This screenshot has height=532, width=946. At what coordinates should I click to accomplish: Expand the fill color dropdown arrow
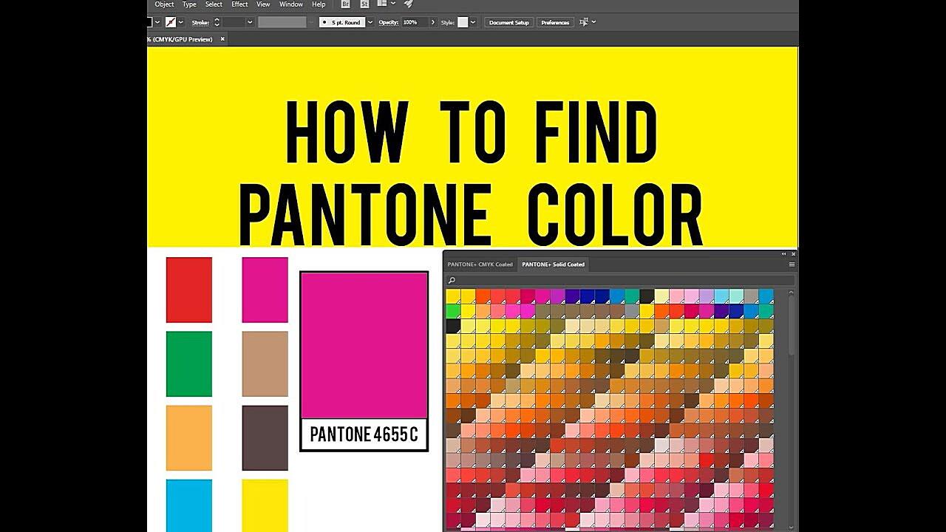(157, 22)
